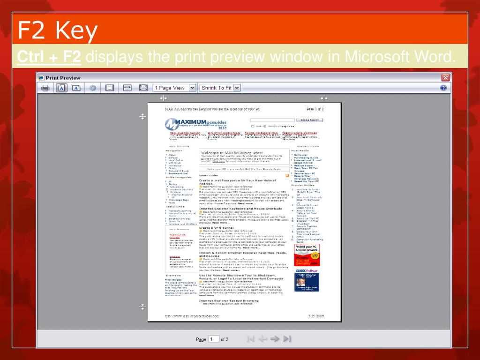The width and height of the screenshot is (480, 360).
Task: Go to first page arrow icon
Action: point(251,338)
